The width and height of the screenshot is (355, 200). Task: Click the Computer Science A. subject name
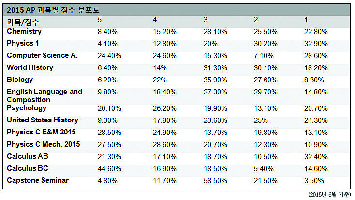(43, 55)
